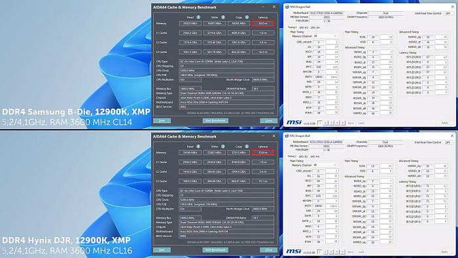Open Memory Channel dropdown in upper Dragon Ball window
Viewport: 458px width, 258px height.
click(x=325, y=36)
